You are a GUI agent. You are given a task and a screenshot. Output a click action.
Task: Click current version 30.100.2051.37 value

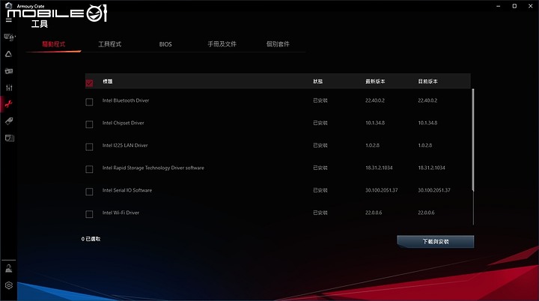pyautogui.click(x=434, y=190)
